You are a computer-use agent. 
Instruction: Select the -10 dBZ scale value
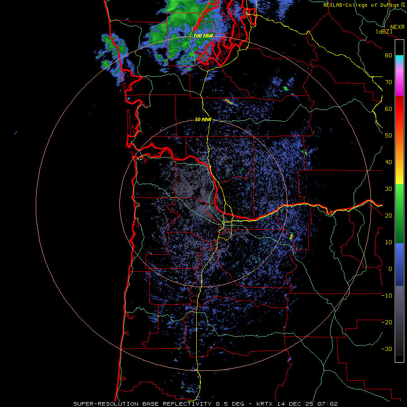(x=387, y=296)
